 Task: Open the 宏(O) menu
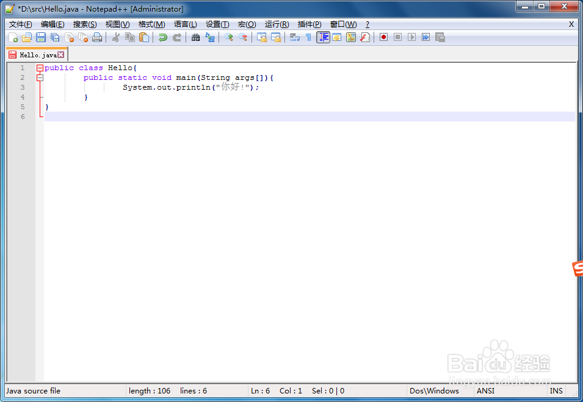[x=247, y=24]
